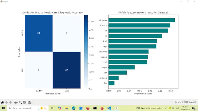This screenshot has width=198, height=111.
Task: Minimize the Figure 1 window
Action: 181,1
